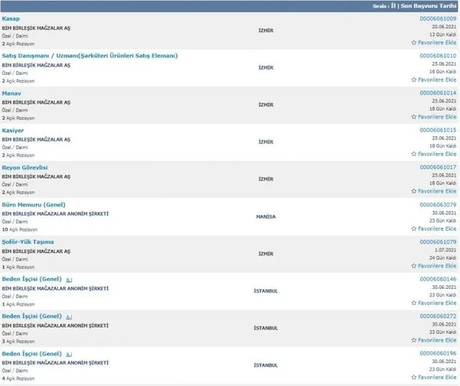The width and height of the screenshot is (460, 386).
Task: Open the Manav job posting
Action: pos(12,93)
